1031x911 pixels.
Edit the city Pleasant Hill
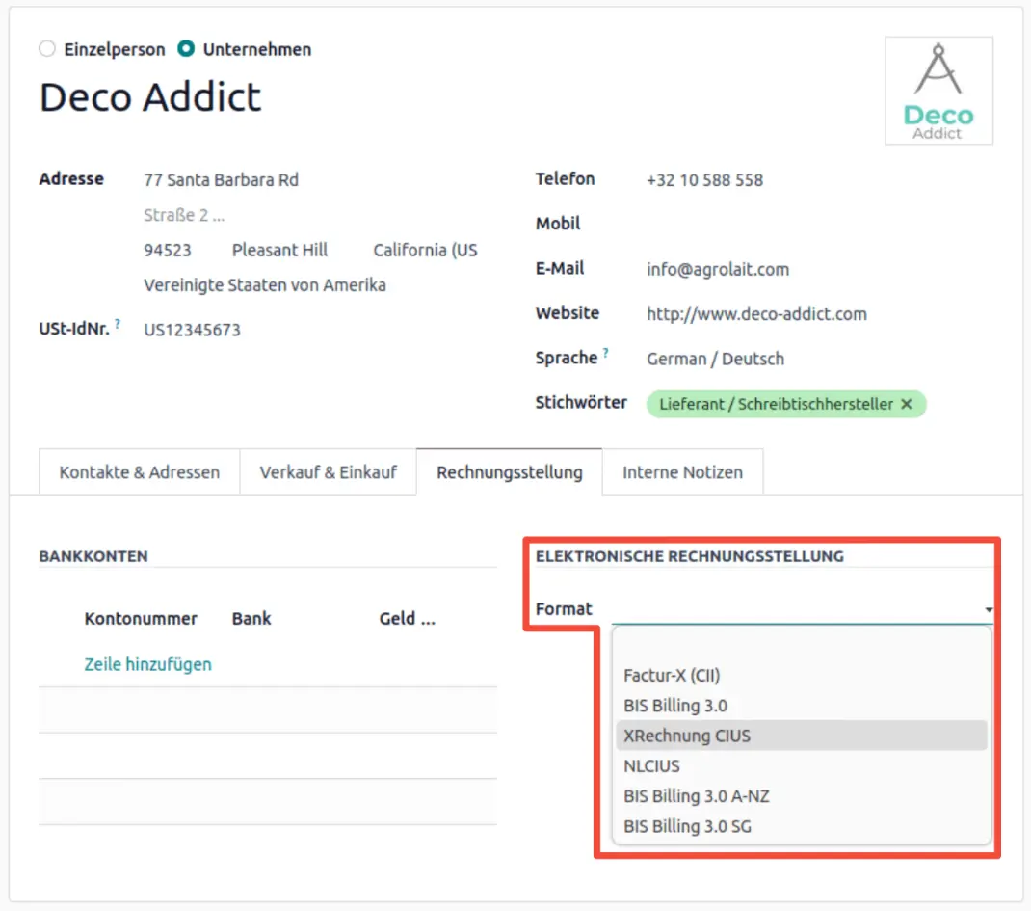click(279, 250)
